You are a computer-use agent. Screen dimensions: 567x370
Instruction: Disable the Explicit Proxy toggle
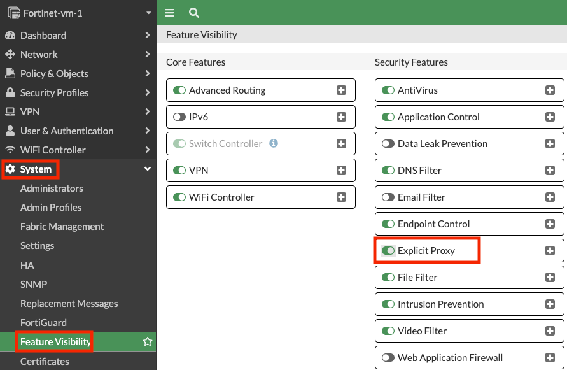pos(388,251)
